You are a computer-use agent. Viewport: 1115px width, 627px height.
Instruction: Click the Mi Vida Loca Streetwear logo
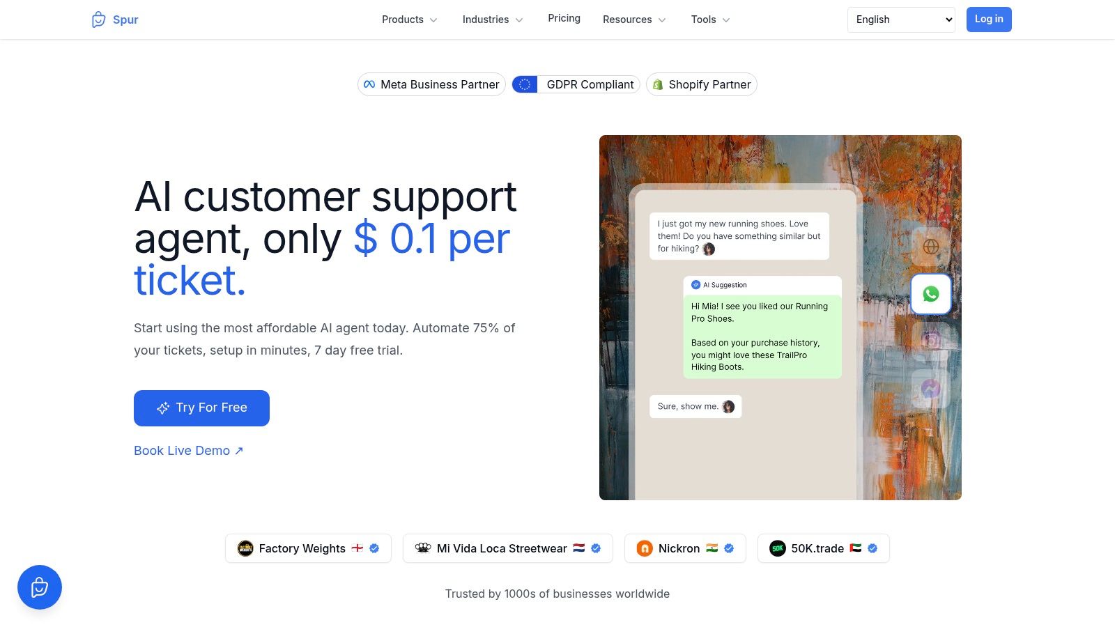point(423,548)
